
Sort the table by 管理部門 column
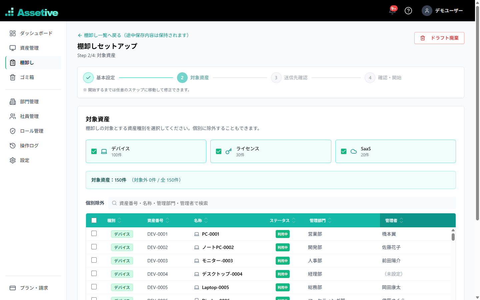[x=321, y=220]
